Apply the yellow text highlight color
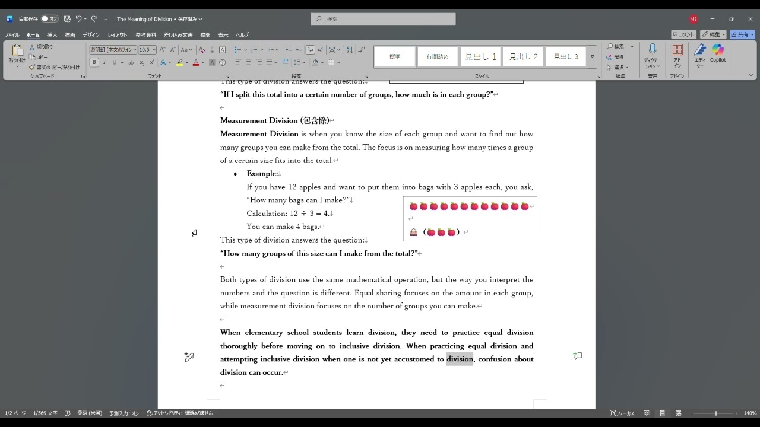Screen dimensions: 760x427 point(179,62)
